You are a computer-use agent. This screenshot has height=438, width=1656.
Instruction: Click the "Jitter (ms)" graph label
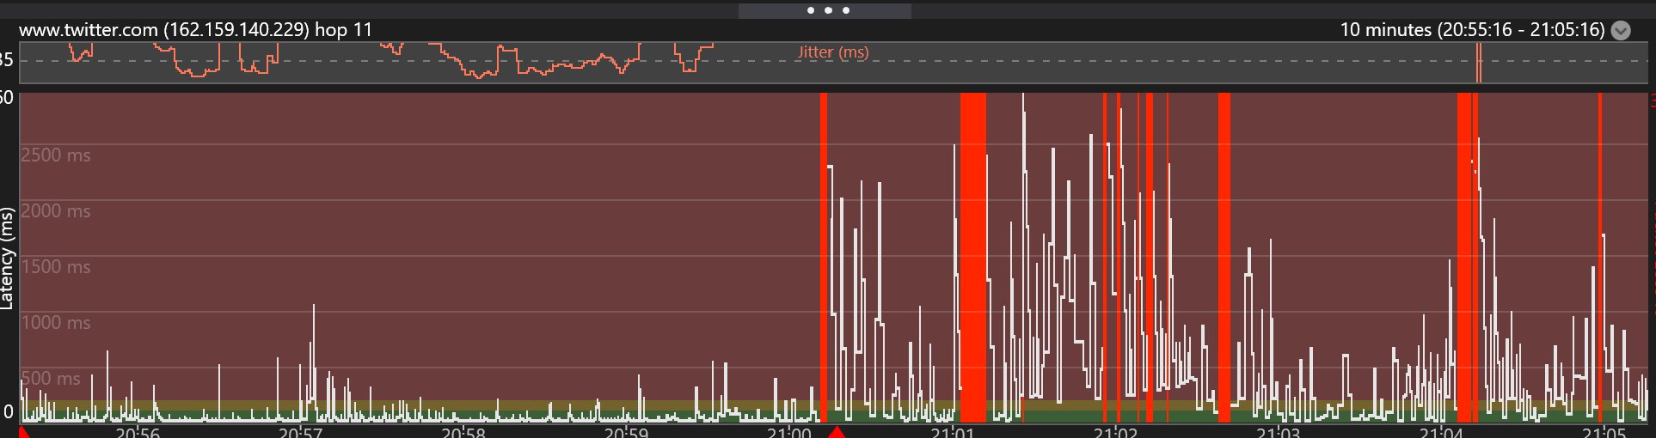[833, 52]
